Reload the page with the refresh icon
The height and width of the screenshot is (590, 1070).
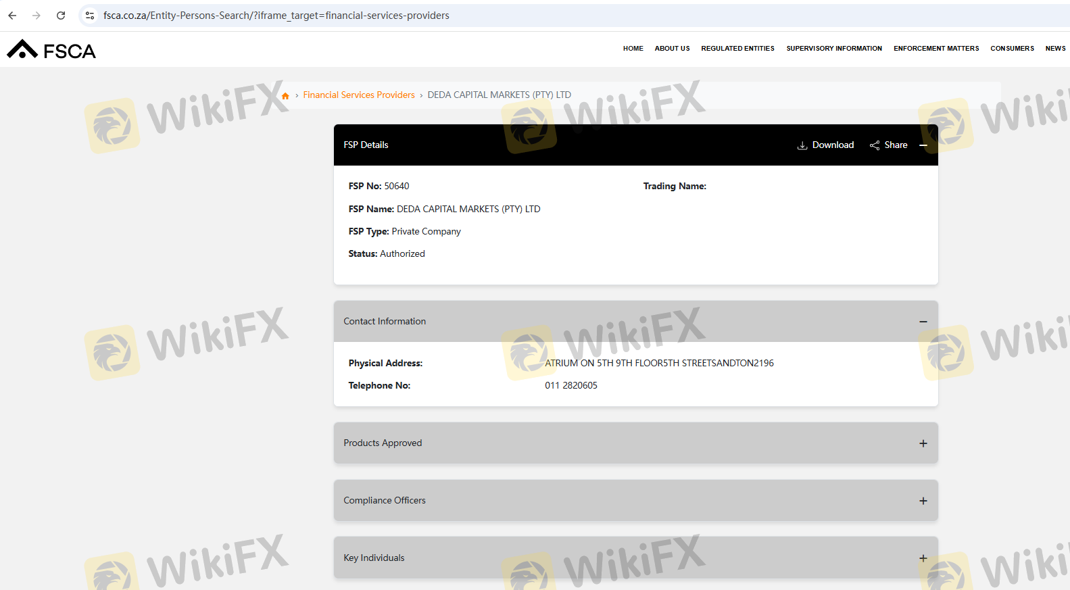(x=61, y=16)
